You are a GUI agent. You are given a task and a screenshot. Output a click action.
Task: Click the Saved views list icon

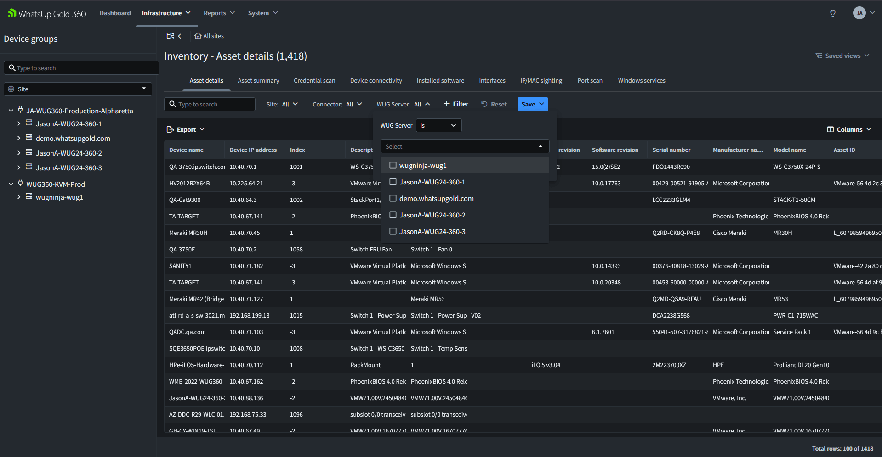pos(819,56)
